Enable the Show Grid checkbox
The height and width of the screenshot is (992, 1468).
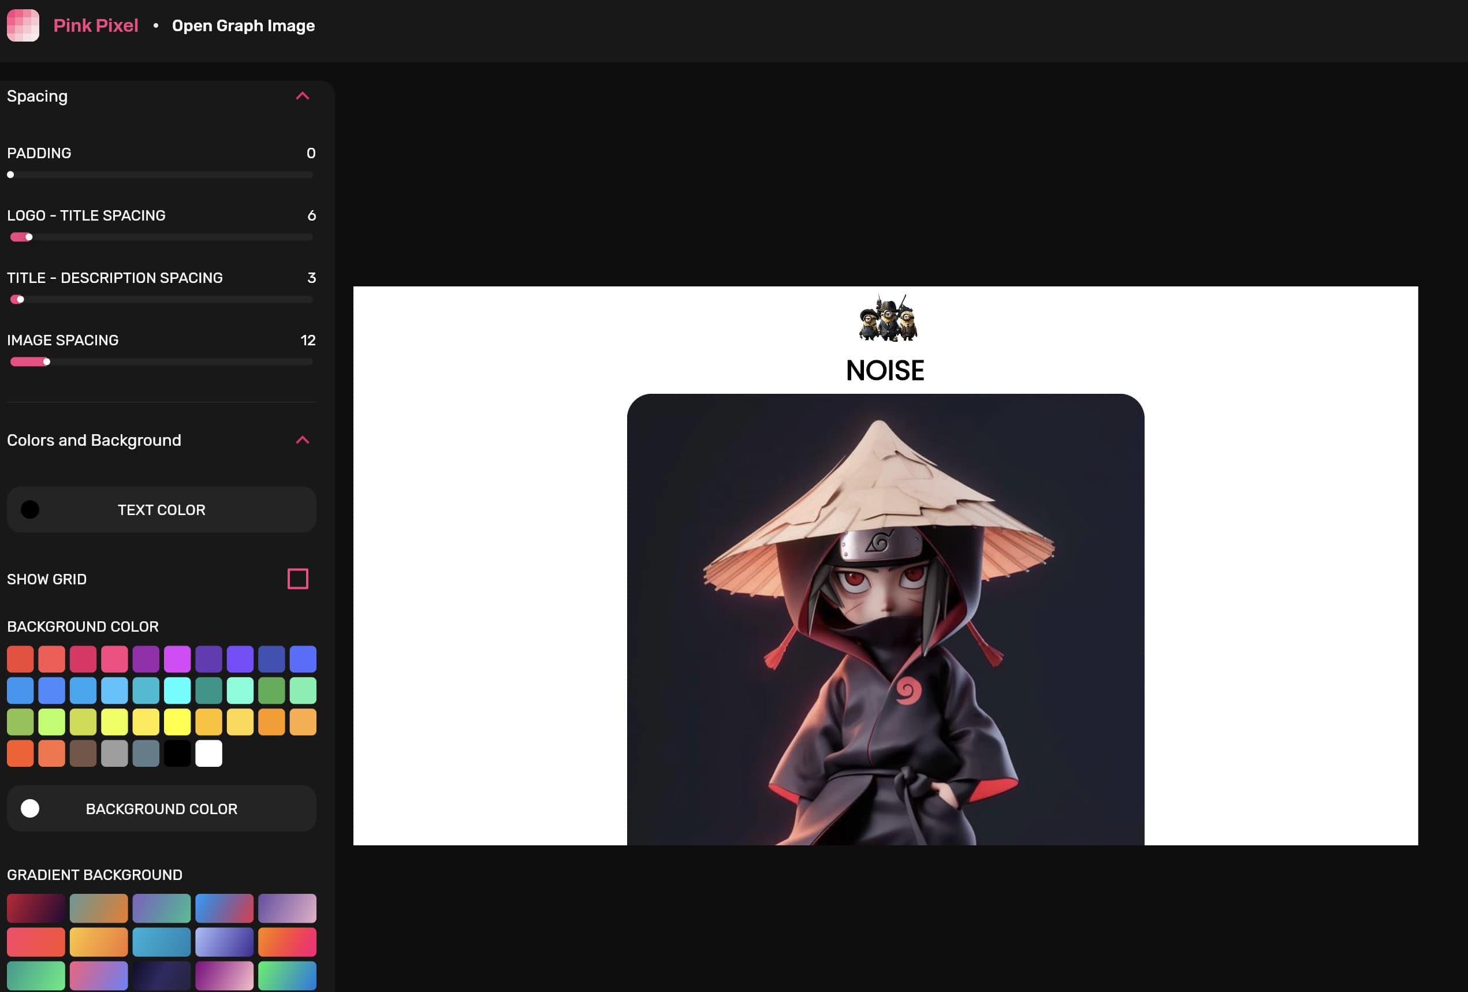pos(297,579)
